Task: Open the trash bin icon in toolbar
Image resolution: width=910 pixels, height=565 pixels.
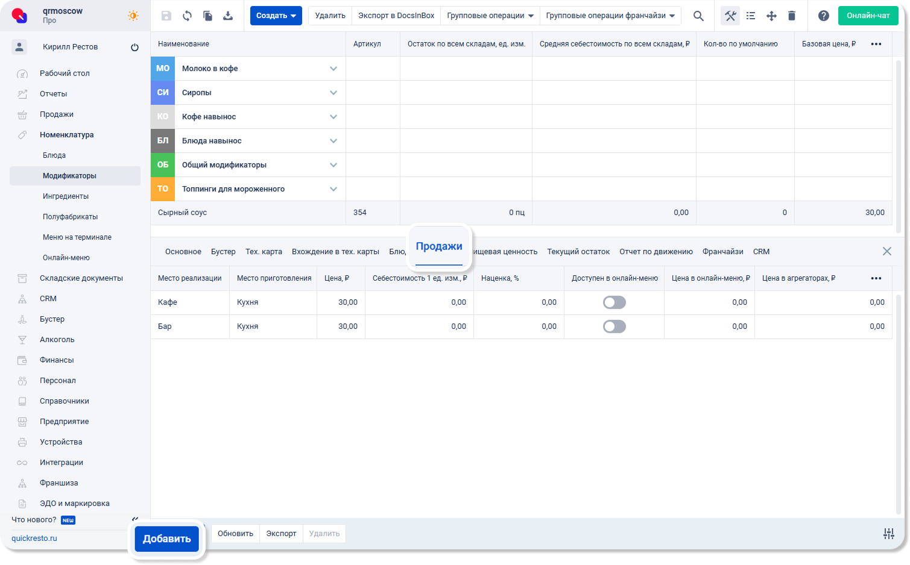Action: pos(792,16)
